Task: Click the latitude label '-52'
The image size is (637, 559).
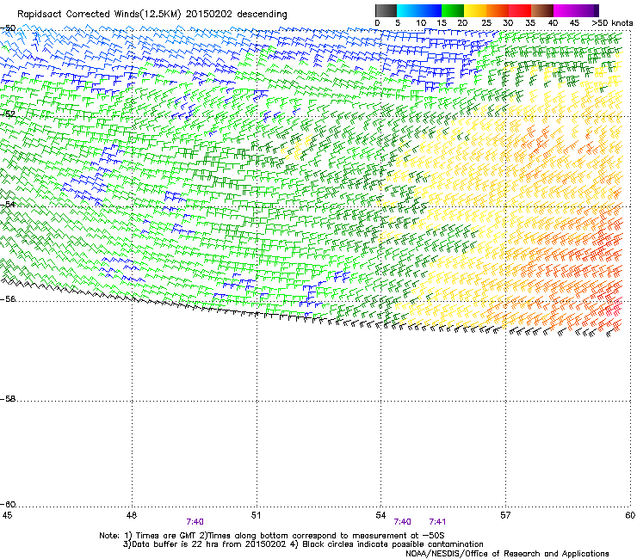Action: click(x=8, y=114)
